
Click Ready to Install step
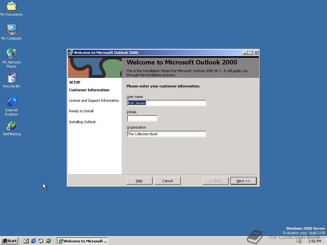[x=81, y=111]
